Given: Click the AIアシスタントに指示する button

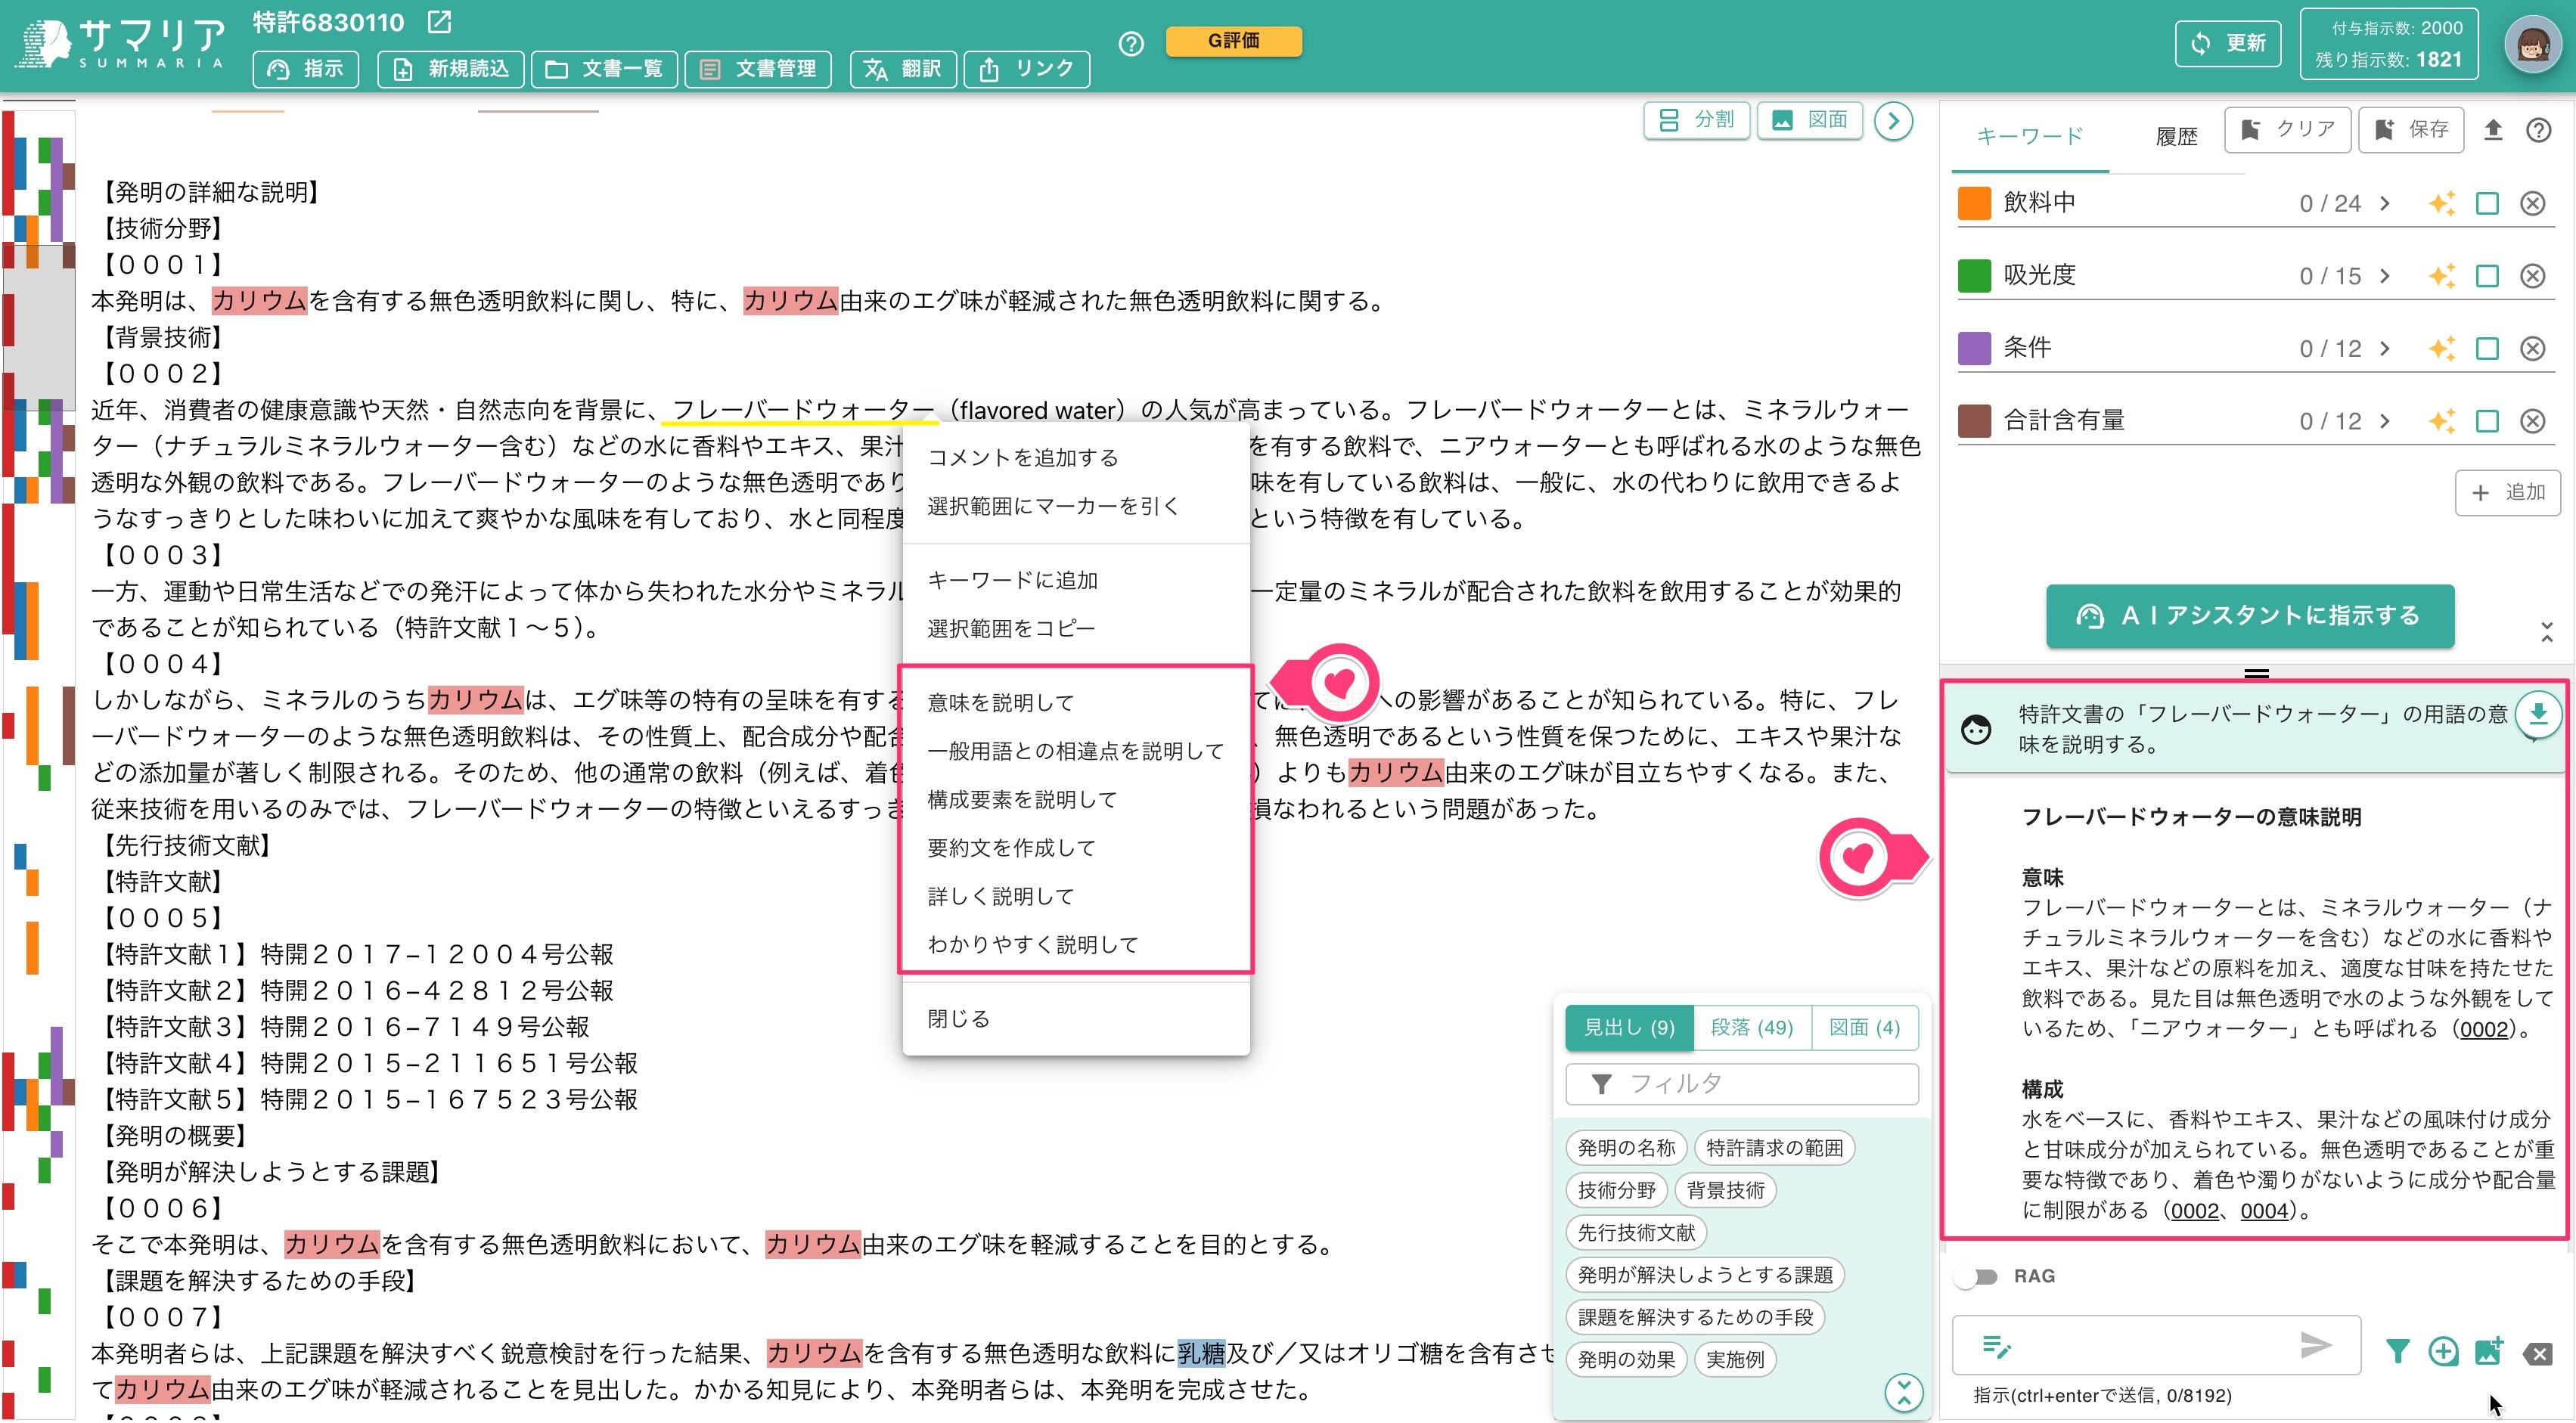Looking at the screenshot, I should pos(2249,616).
